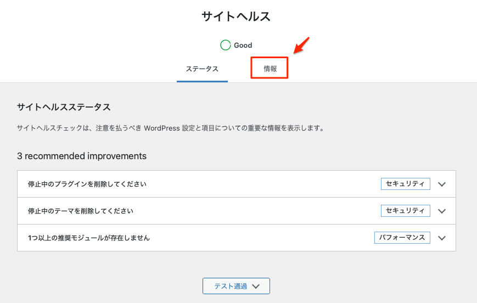The width and height of the screenshot is (477, 303).
Task: Click the 停止中のプラグインを削除してください row title
Action: [87, 184]
